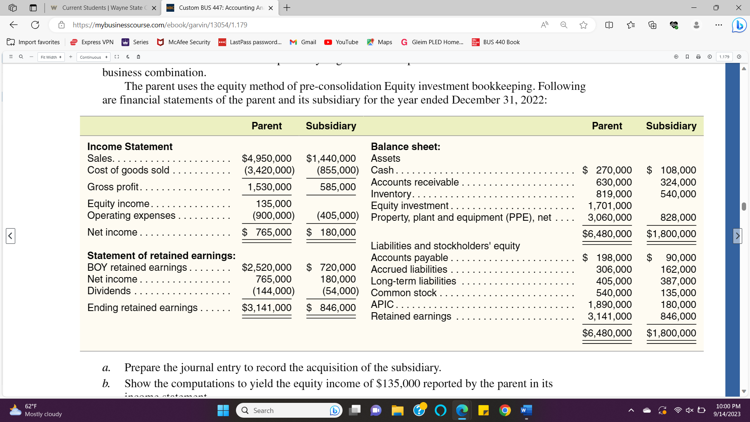This screenshot has width=750, height=422.
Task: Enable the Bing Chat sidebar
Action: pyautogui.click(x=739, y=25)
